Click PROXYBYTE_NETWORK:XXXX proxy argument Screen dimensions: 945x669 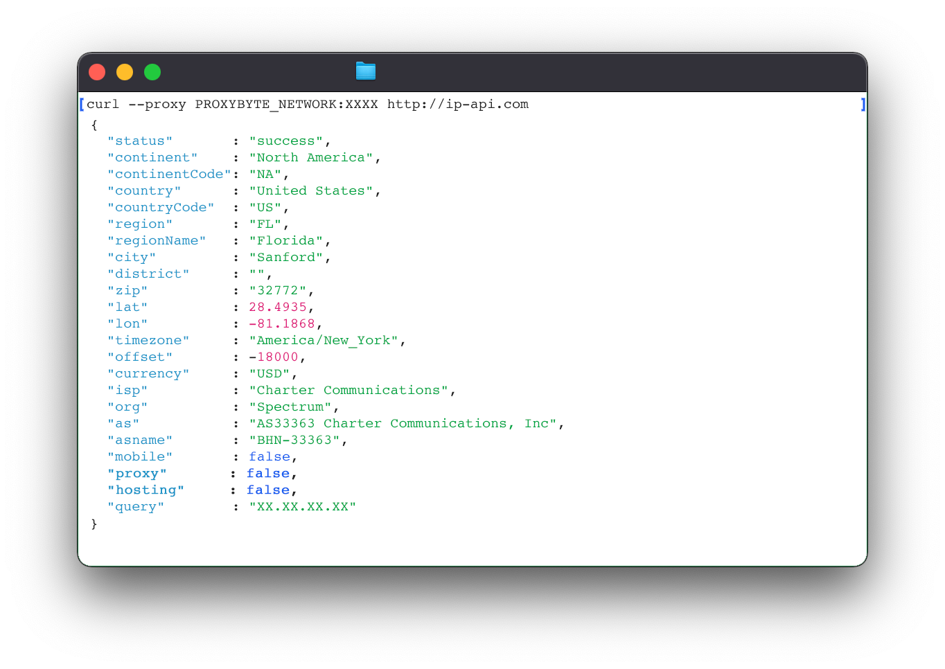click(286, 105)
